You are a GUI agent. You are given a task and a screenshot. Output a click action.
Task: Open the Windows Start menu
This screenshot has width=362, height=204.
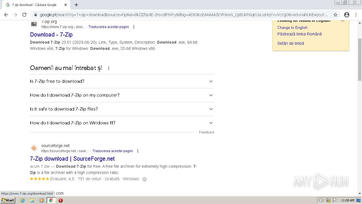pyautogui.click(x=8, y=200)
